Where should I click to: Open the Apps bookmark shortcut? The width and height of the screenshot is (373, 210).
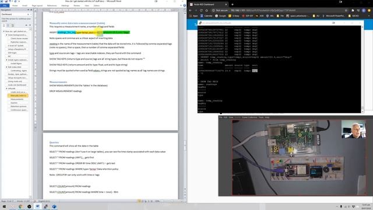[x=193, y=16]
